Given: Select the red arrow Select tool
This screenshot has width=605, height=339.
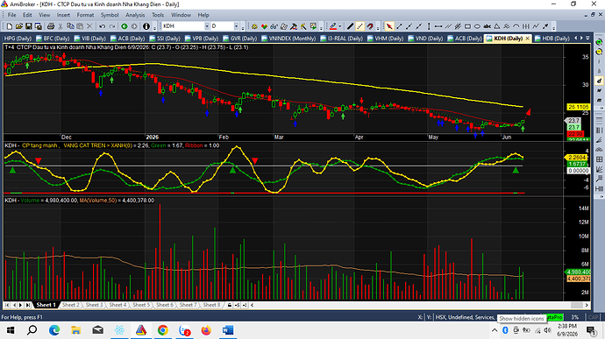Looking at the screenshot, I should (389, 26).
